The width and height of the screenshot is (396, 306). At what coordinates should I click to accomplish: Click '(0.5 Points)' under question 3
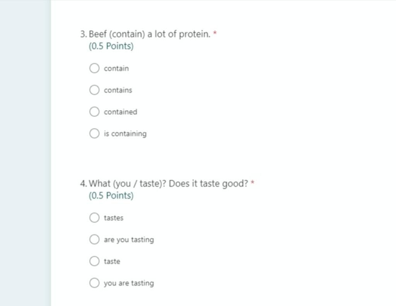coord(111,46)
